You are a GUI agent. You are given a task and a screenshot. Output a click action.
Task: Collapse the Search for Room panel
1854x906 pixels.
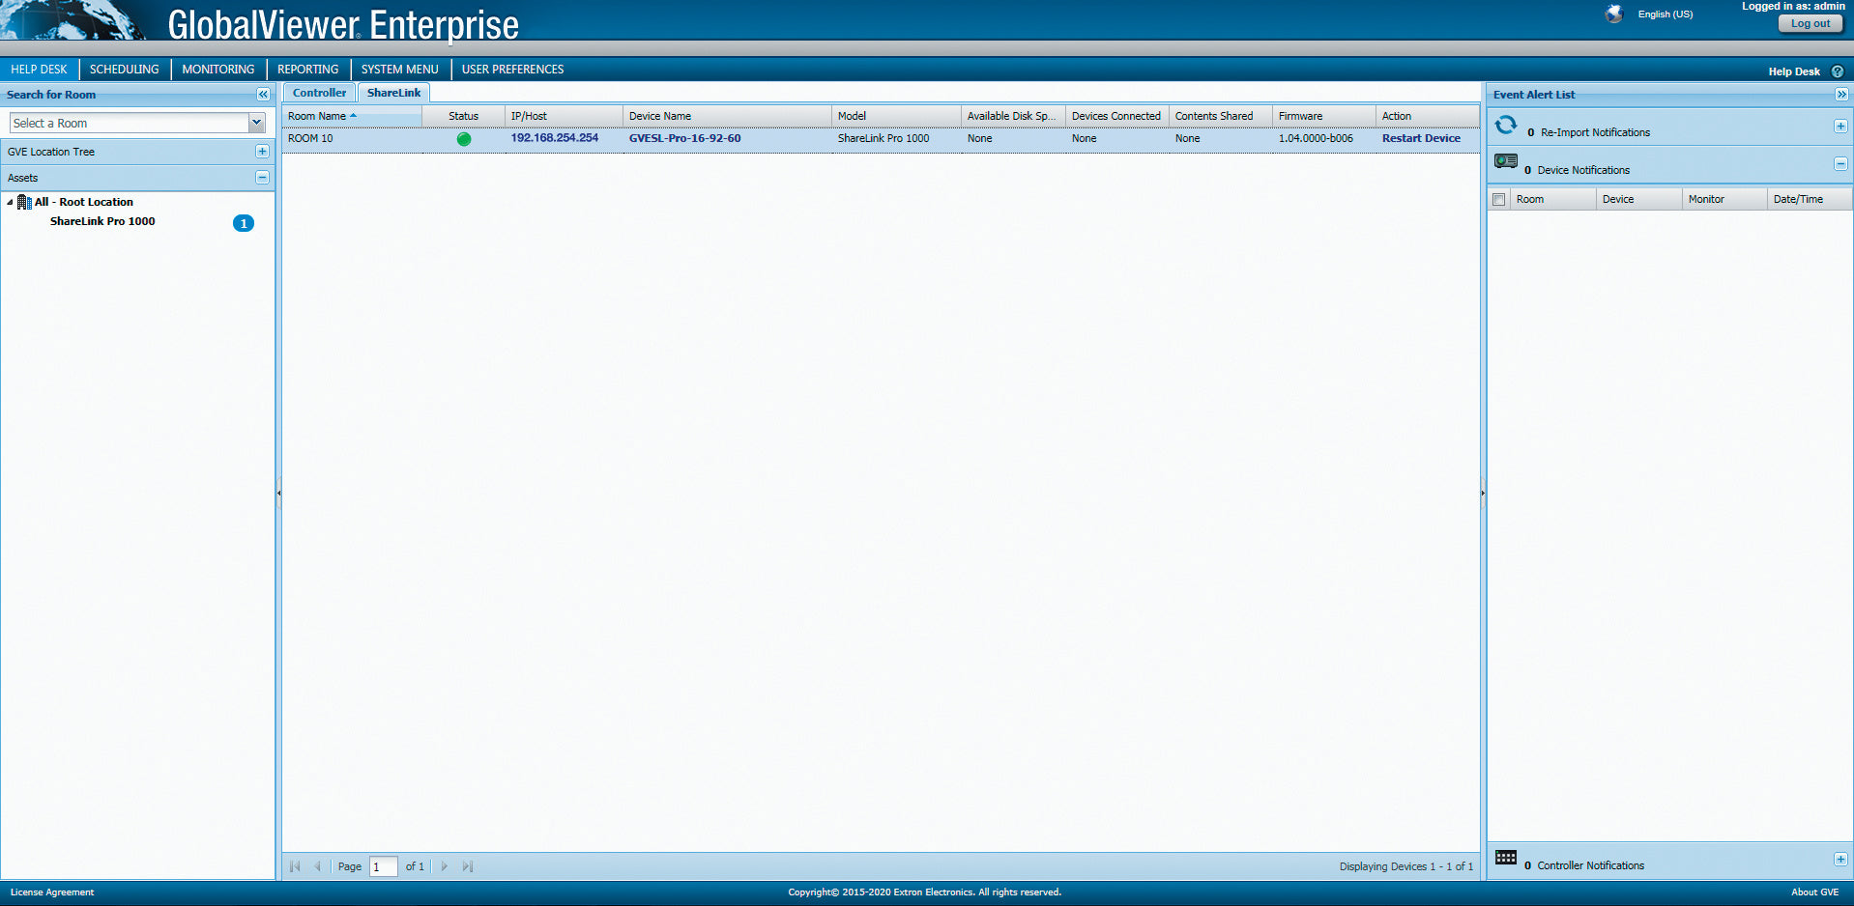click(x=263, y=95)
